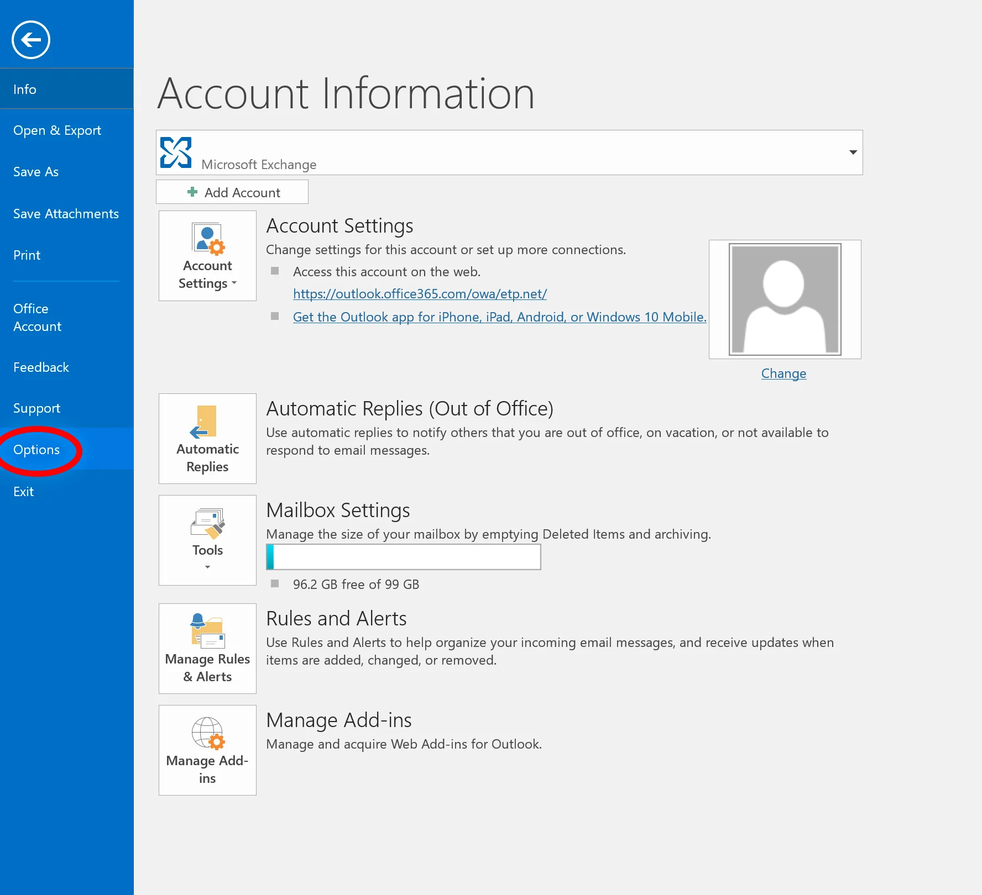Image resolution: width=982 pixels, height=895 pixels.
Task: Click the Get the Outlook app link
Action: 500,317
